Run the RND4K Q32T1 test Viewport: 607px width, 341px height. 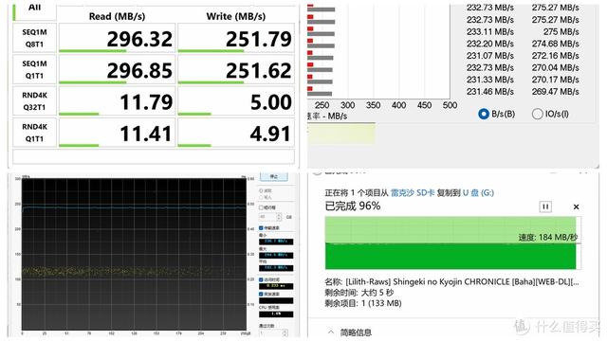coord(34,101)
